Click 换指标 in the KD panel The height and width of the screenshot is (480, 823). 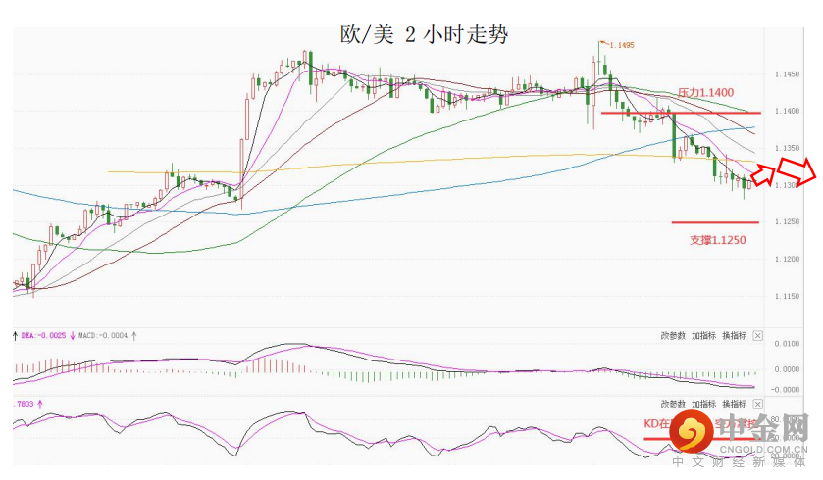[734, 404]
